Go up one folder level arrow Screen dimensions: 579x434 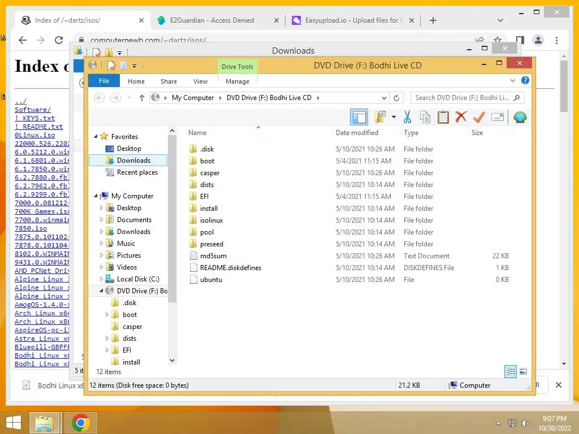142,98
